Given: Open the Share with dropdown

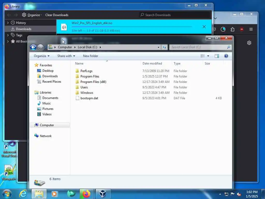Looking at the screenshot, I should coord(66,56).
